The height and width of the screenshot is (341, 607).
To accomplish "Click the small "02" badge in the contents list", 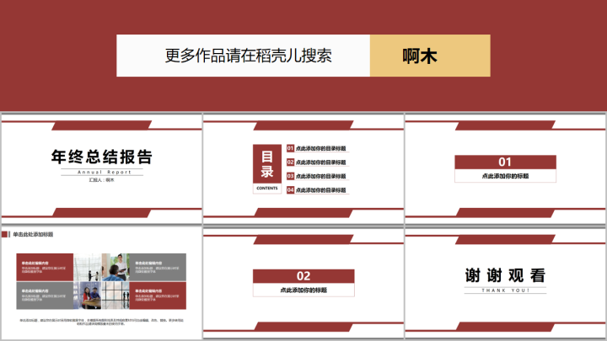I will [x=290, y=162].
